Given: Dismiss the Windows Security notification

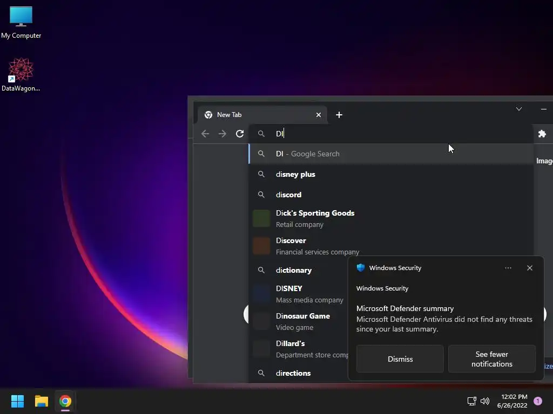Looking at the screenshot, I should point(400,358).
